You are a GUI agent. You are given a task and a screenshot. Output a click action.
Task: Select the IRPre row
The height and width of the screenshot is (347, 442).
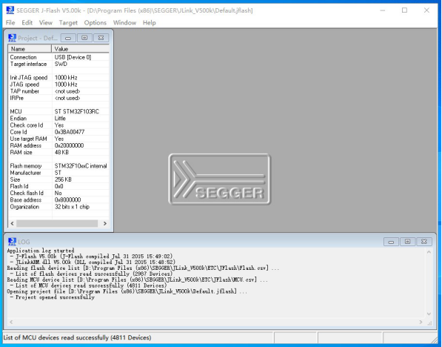(x=58, y=98)
